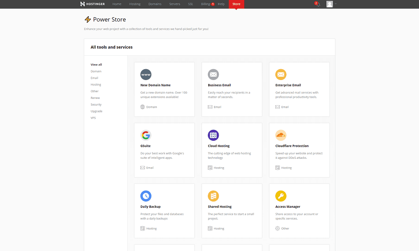Click the Hosting tag icon in Cloudflare Protection card
Viewport: 419px width, 251px height.
278,168
